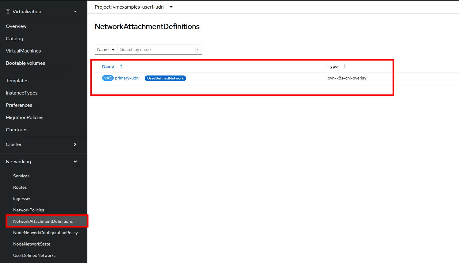Navigate to UserDefinedNetworks
Image resolution: width=459 pixels, height=263 pixels.
34,255
